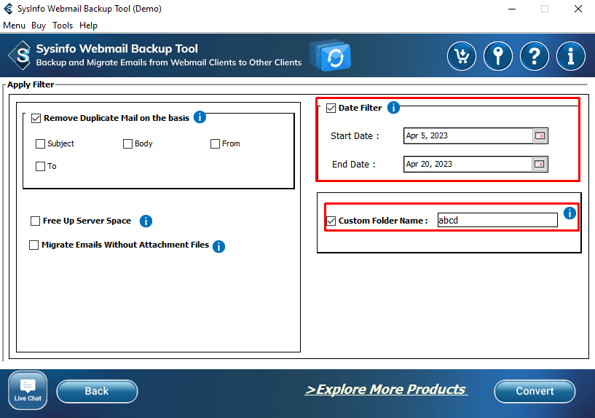
Task: Check the Body checkbox
Action: pyautogui.click(x=127, y=143)
